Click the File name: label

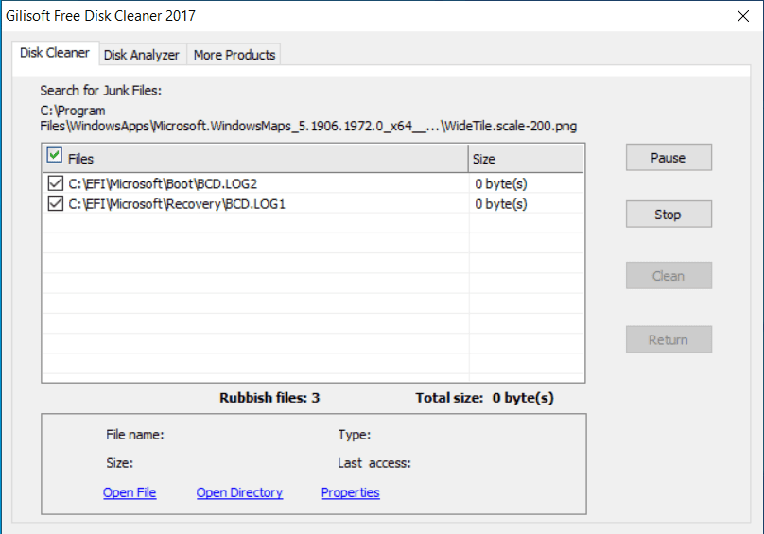tap(135, 435)
